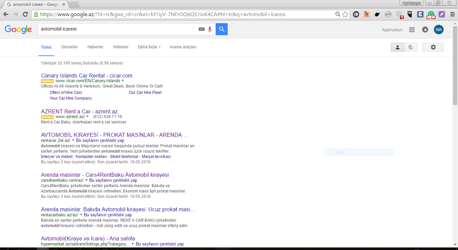Expand arrow beside cars4rentbaku.com/az URL

click(x=86, y=180)
